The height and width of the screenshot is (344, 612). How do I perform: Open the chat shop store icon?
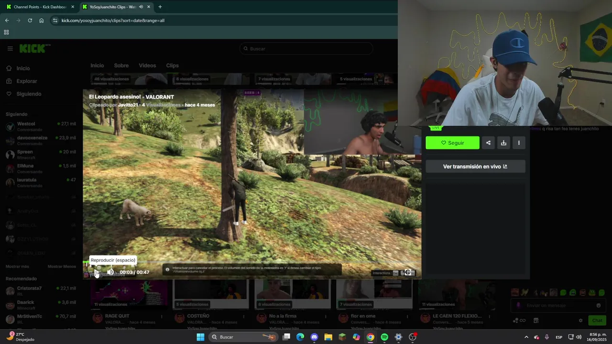coord(536,321)
